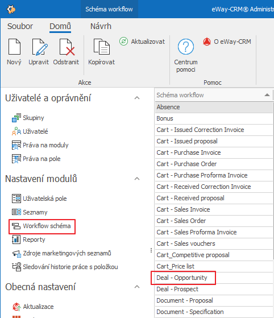274x318 pixels.
Task: Open Skupiny in the sidebar
Action: click(x=34, y=118)
